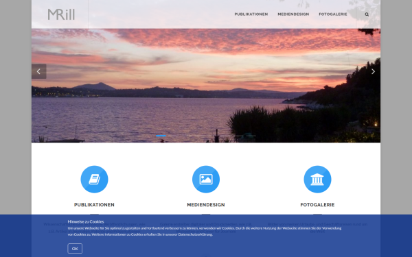Click the Hinweise zu Cookies title
Screen dimensions: 412x257
pyautogui.click(x=86, y=221)
